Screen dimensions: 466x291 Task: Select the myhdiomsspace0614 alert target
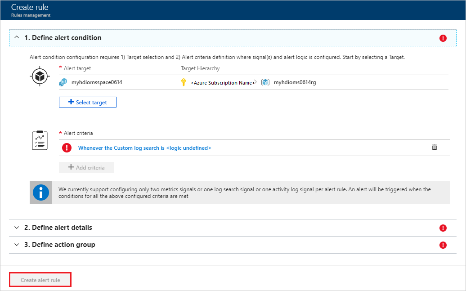point(97,82)
